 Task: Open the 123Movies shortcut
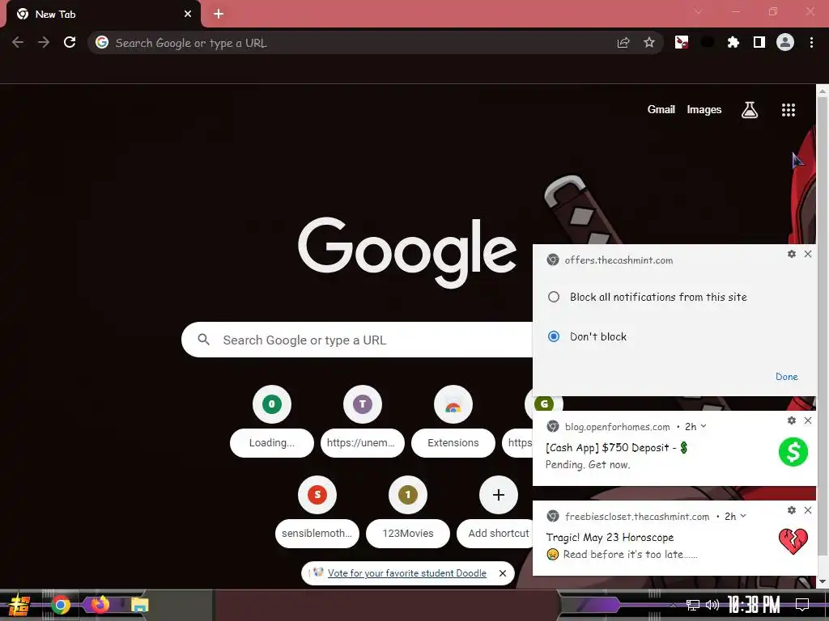pyautogui.click(x=408, y=511)
